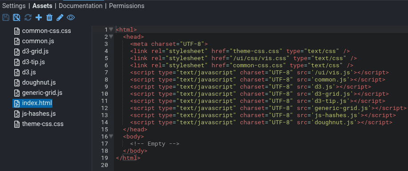The image size is (408, 171).
Task: Open common.js in the asset list
Action: (x=38, y=41)
